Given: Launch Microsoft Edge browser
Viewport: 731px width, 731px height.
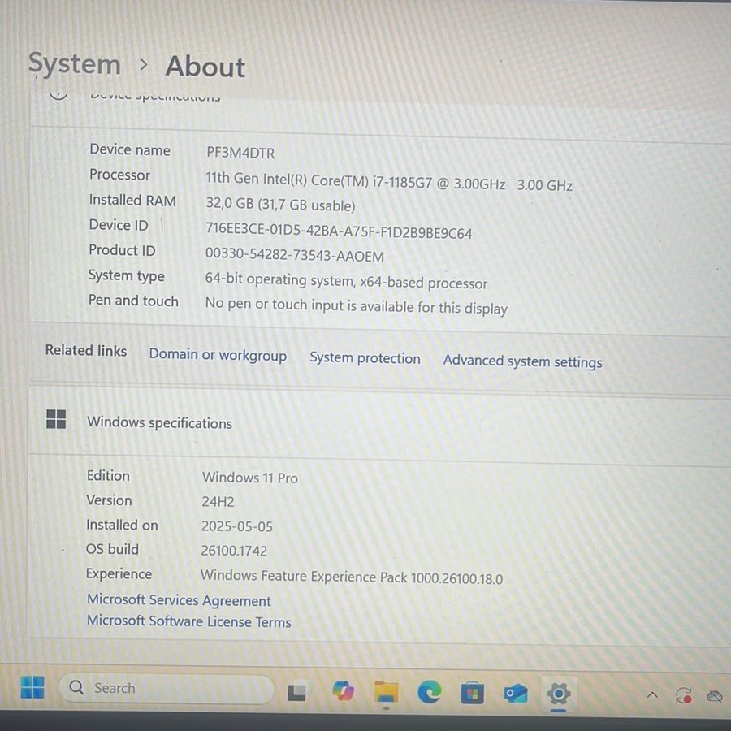Looking at the screenshot, I should point(429,692).
